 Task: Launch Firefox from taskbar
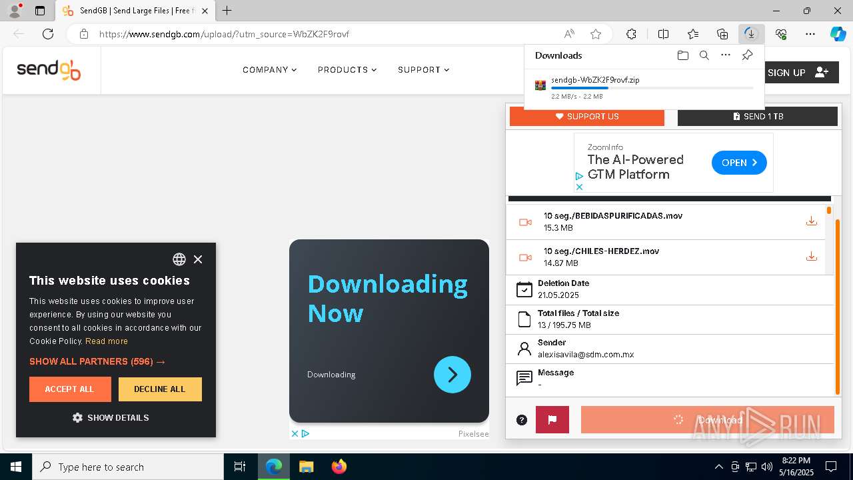pos(339,467)
